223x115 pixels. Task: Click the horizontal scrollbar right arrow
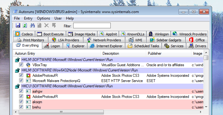[x=201, y=112]
